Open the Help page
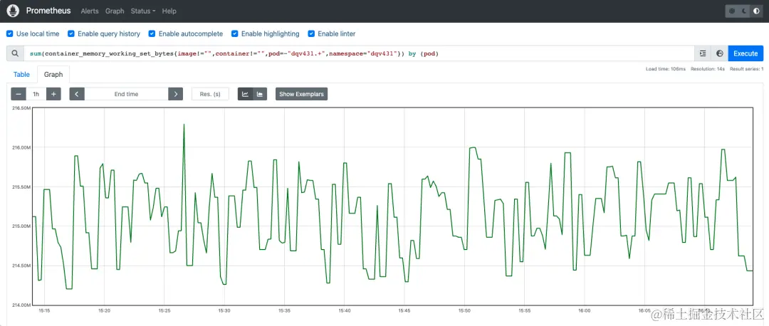769x326 pixels. pyautogui.click(x=169, y=11)
